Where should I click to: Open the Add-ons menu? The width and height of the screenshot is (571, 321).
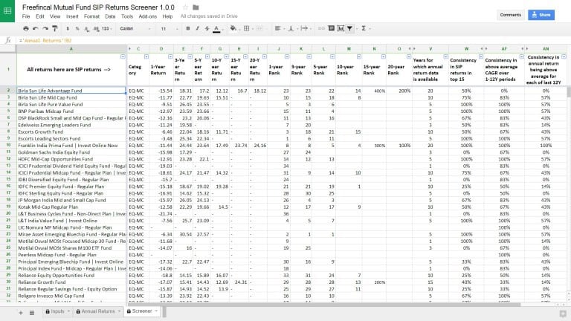coord(147,16)
